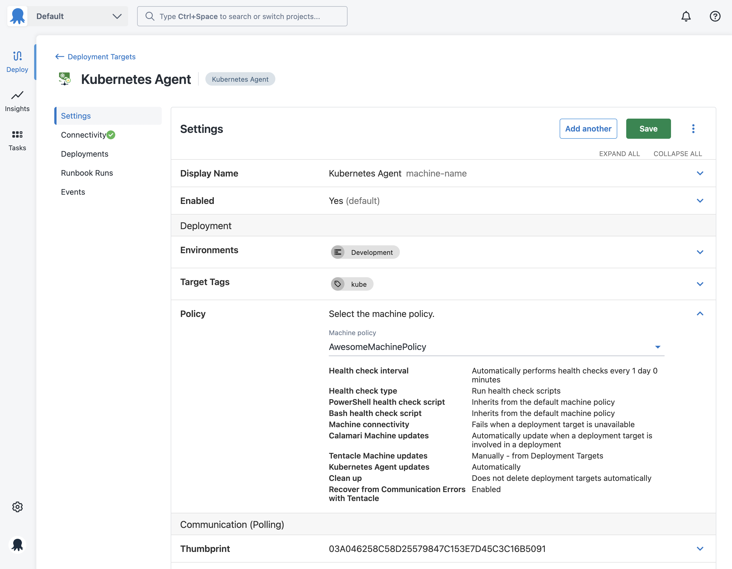Open the Tasks grid icon

coord(17,135)
